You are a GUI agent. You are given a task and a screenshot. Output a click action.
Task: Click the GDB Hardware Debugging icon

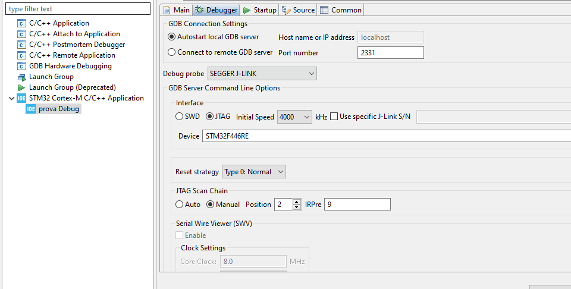click(21, 66)
